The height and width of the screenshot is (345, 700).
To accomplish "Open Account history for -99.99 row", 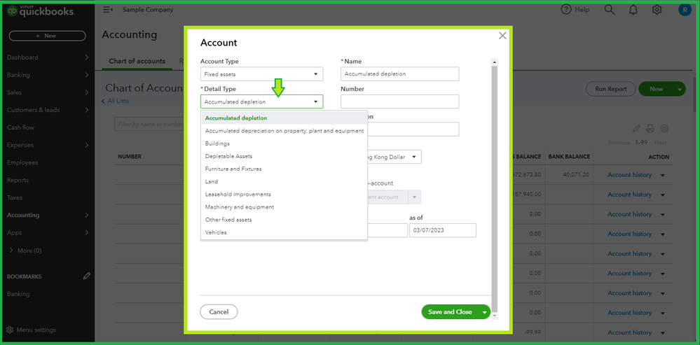I will coord(629,332).
